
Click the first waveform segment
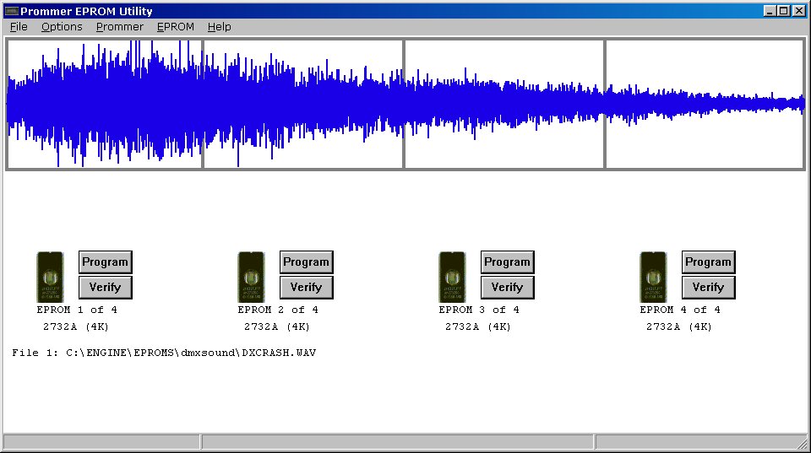coord(105,104)
